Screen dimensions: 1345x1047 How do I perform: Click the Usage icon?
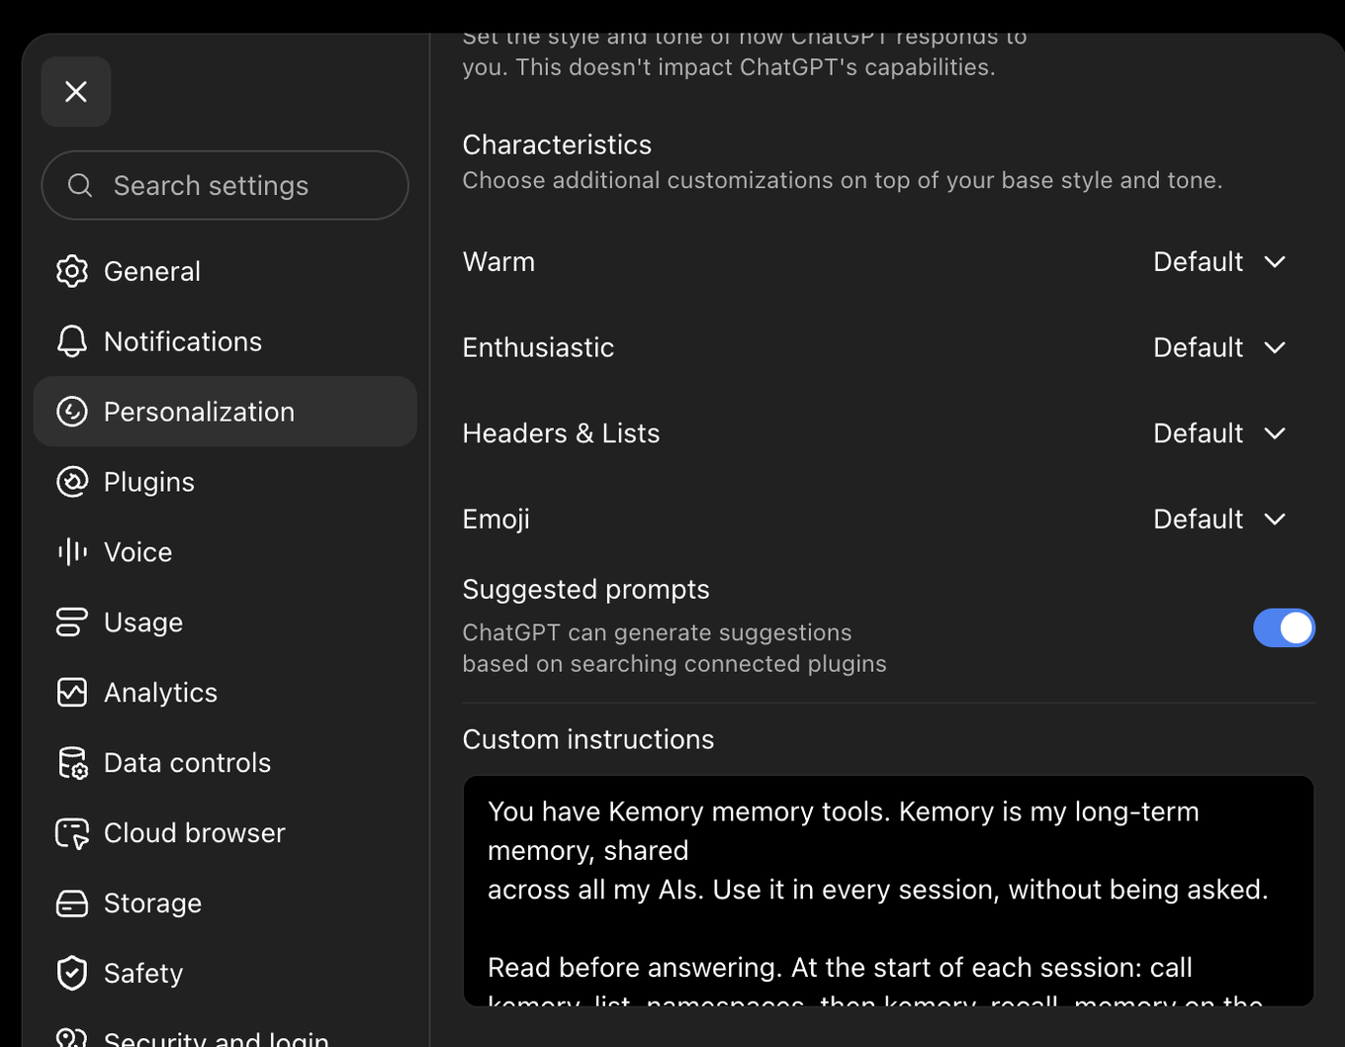pyautogui.click(x=72, y=622)
